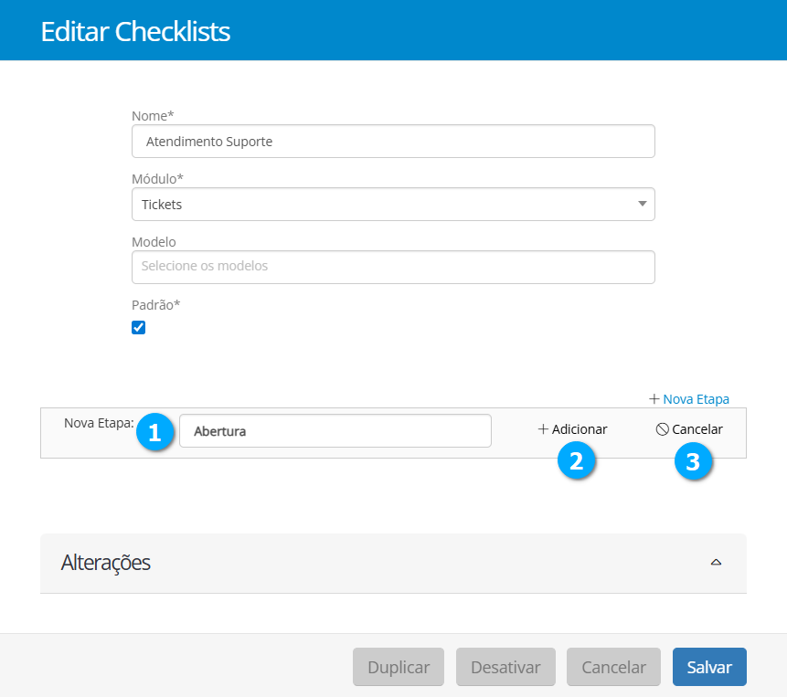Click the numbered badge 3 marker
The height and width of the screenshot is (697, 787).
click(693, 461)
